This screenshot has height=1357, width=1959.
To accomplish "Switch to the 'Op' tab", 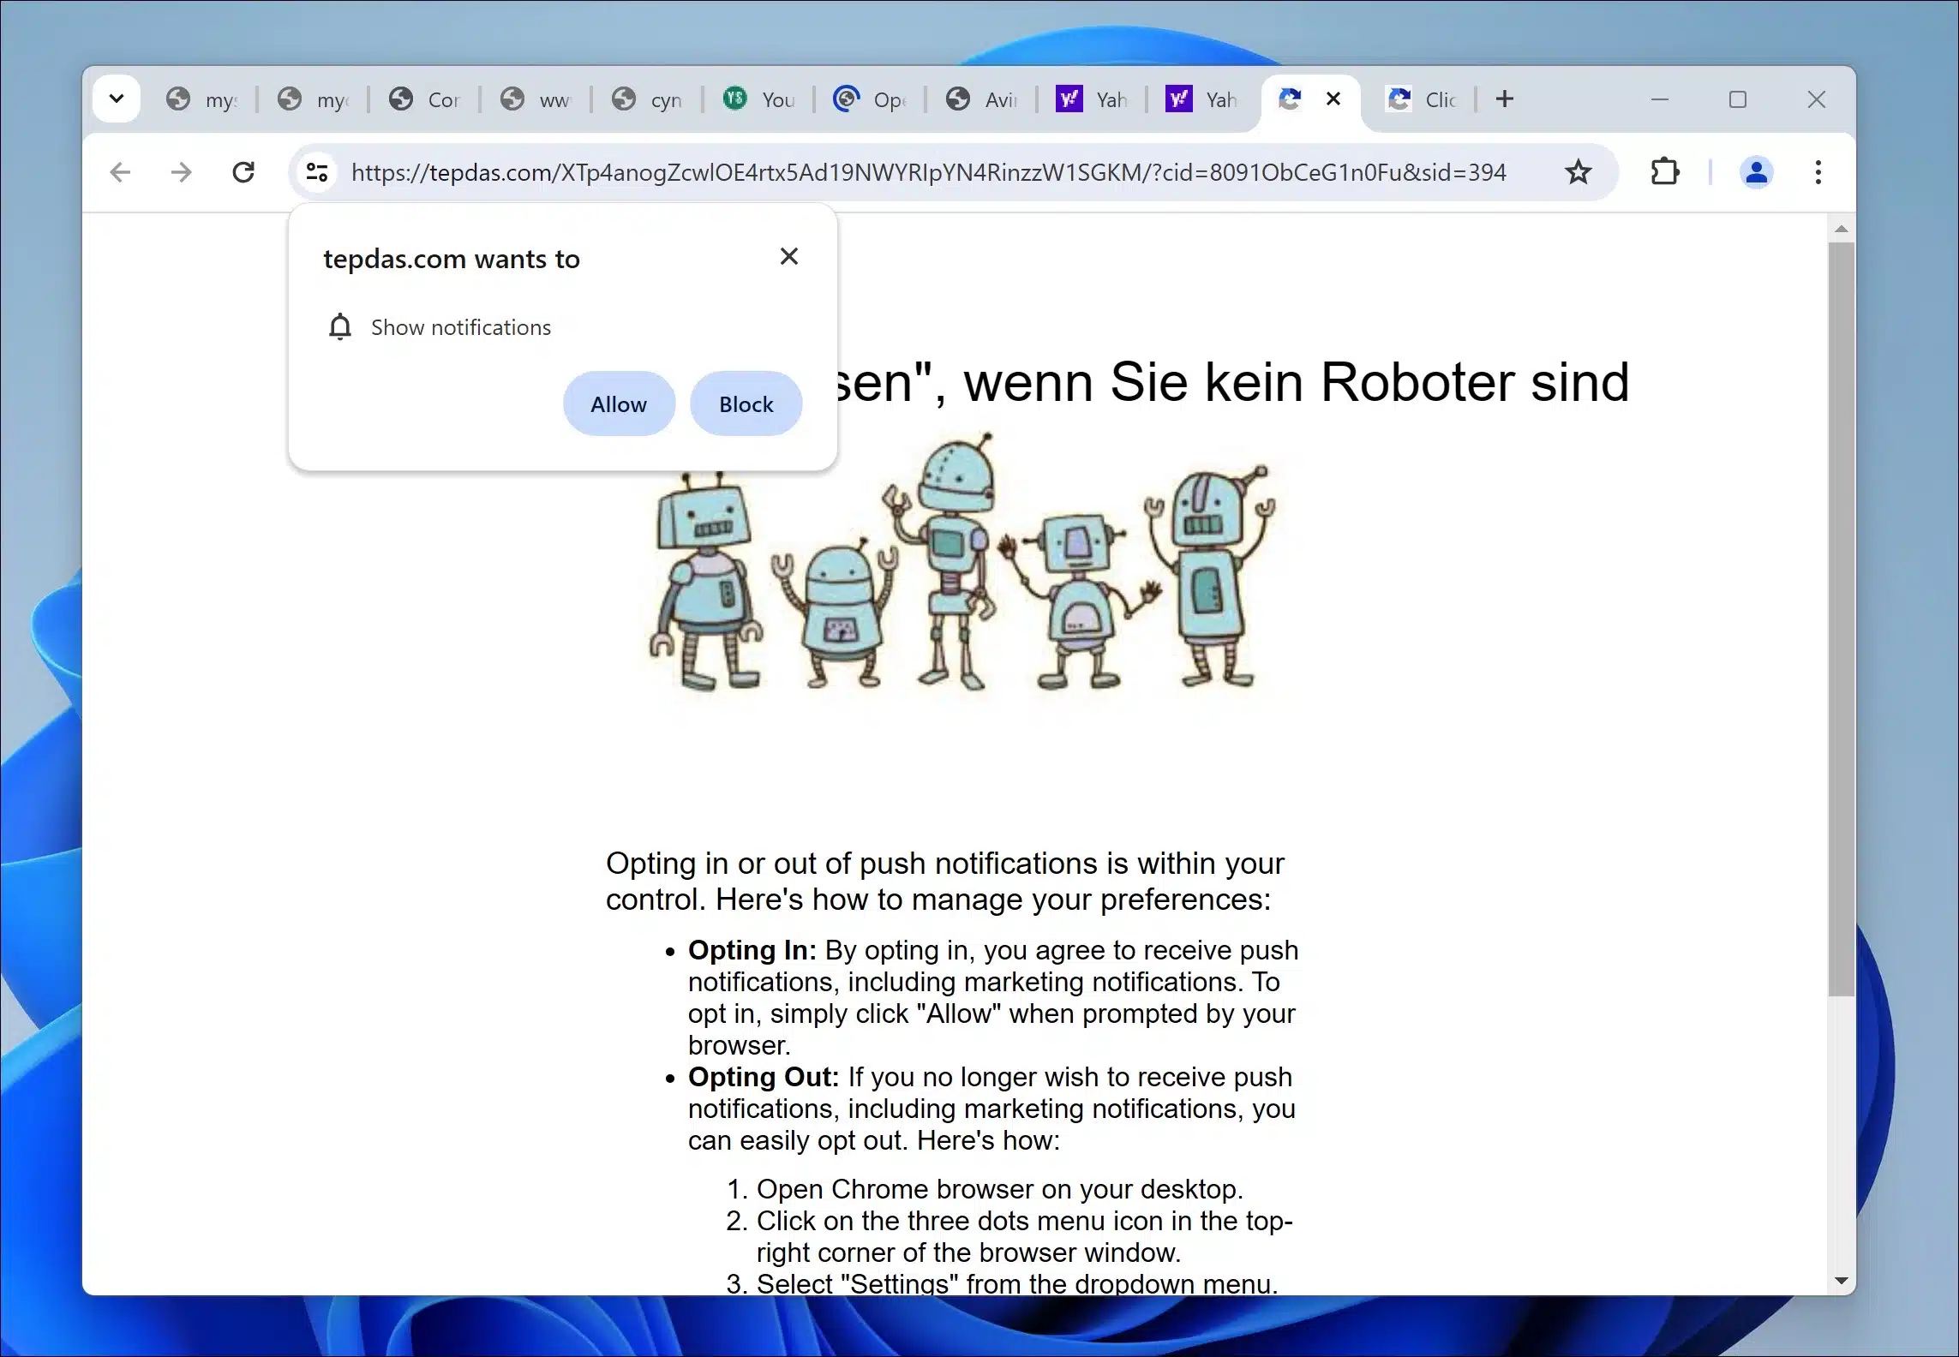I will pyautogui.click(x=870, y=99).
